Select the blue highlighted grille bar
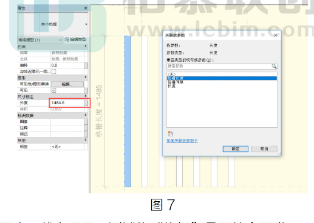 [128, 111]
